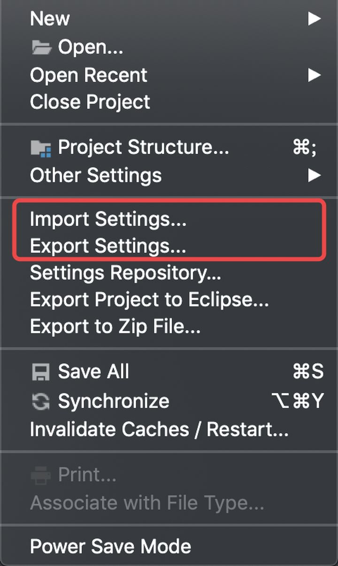Click the Save All menu entry label

pos(93,372)
